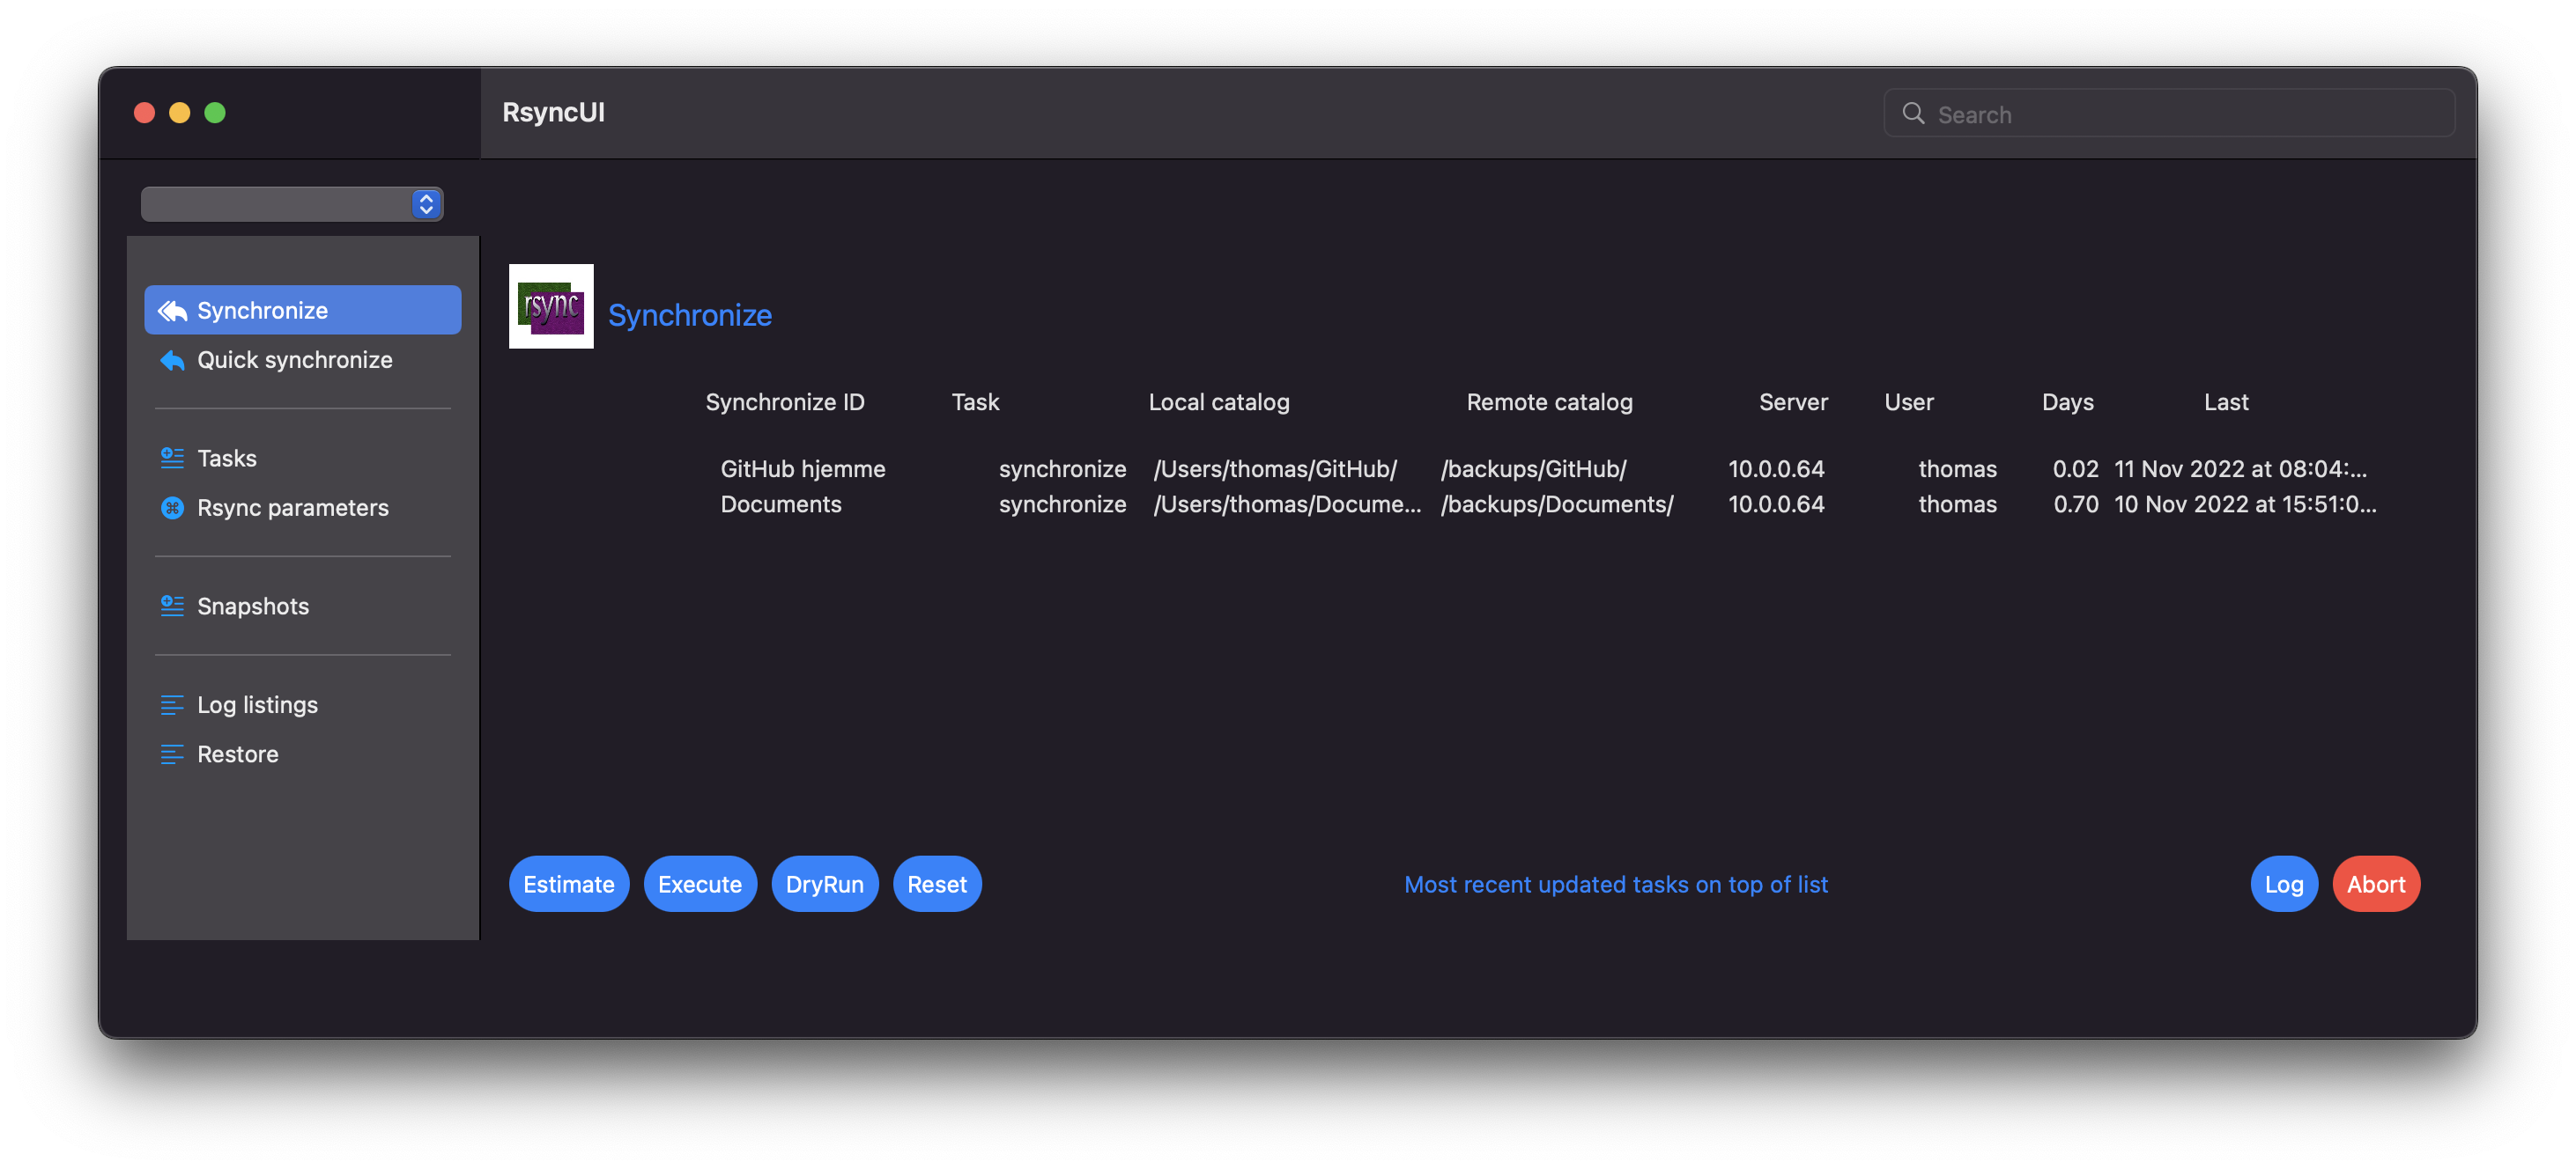
Task: Click the DryRun button
Action: point(824,885)
